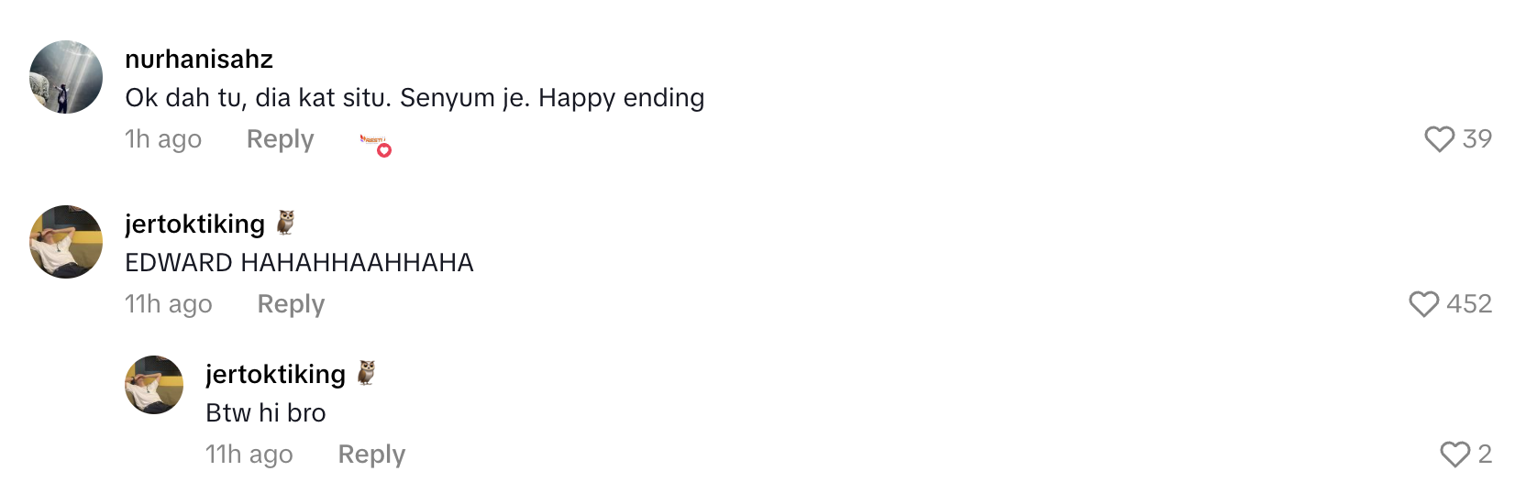Open jertoktiking username above the EDWARD comment
This screenshot has height=504, width=1515.
click(x=194, y=225)
